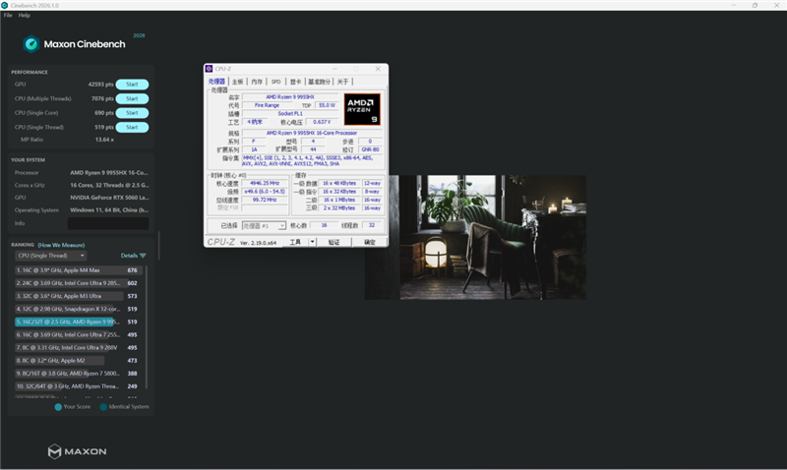787x470 pixels.
Task: Start the CPU (Single Core) benchmark
Action: coord(132,113)
